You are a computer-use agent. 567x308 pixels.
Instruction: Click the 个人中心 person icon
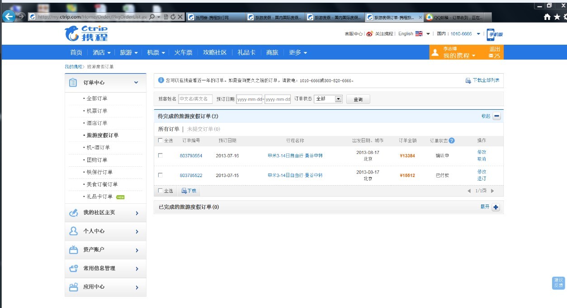pyautogui.click(x=72, y=231)
